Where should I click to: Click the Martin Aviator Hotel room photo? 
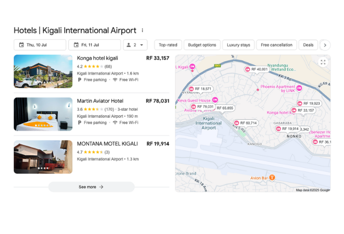click(43, 114)
